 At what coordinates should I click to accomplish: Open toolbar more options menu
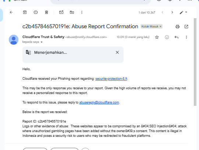pyautogui.click(x=82, y=12)
